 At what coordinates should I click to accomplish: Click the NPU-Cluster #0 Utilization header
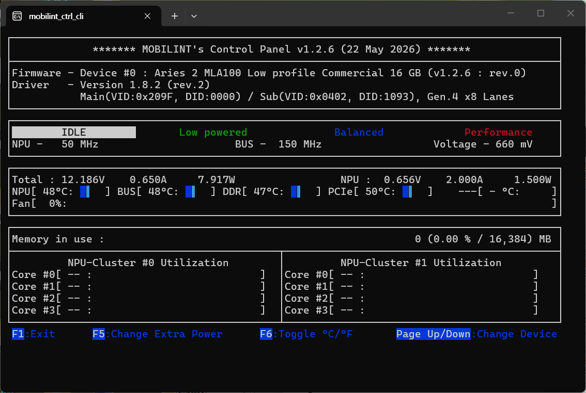coord(148,263)
